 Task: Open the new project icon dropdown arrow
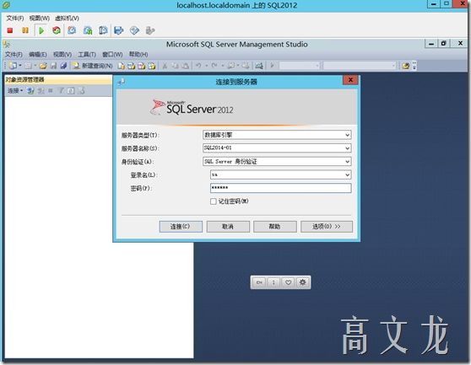pyautogui.click(x=20, y=66)
